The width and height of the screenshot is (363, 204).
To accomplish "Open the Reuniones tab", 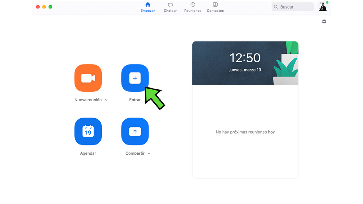I will coord(192,7).
